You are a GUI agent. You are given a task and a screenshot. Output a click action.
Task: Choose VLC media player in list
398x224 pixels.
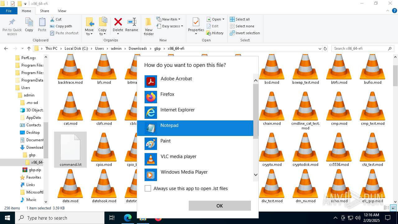195,159
